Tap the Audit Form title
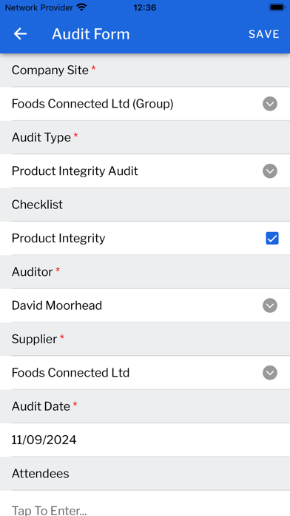Screen dimensions: 290x516 (x=91, y=34)
